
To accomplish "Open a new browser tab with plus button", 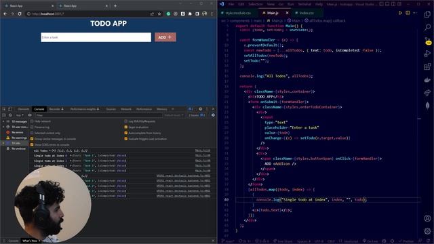I will [x=115, y=5].
